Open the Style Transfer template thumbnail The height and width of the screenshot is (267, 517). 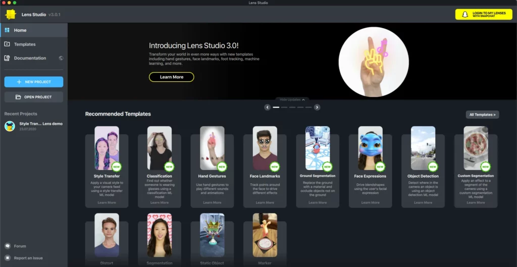(107, 148)
